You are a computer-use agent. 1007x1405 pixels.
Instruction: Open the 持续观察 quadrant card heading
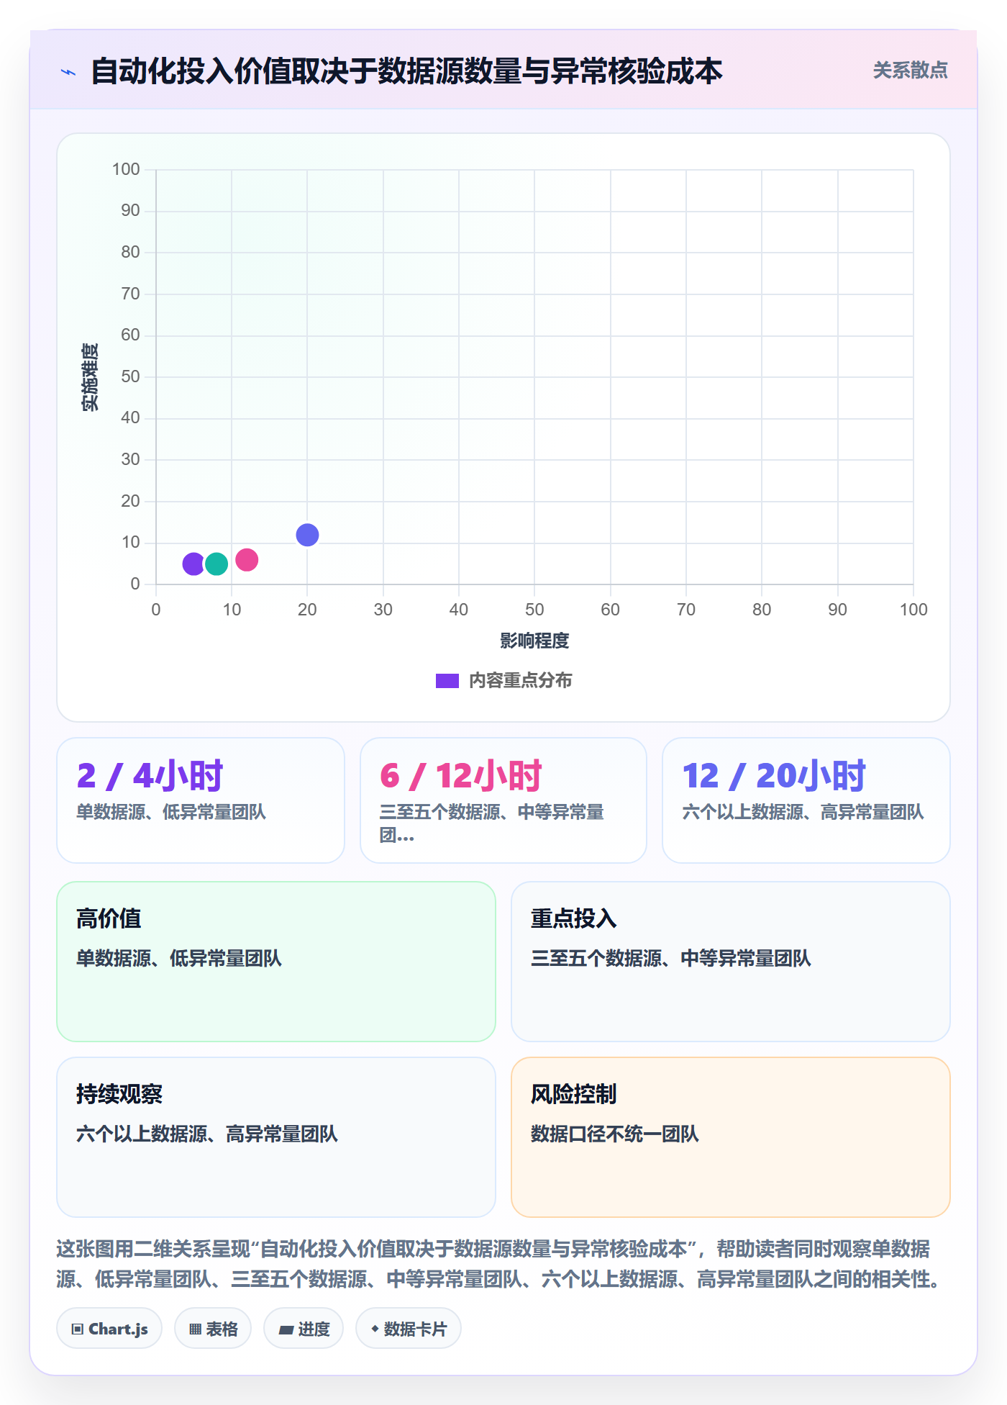(119, 1095)
